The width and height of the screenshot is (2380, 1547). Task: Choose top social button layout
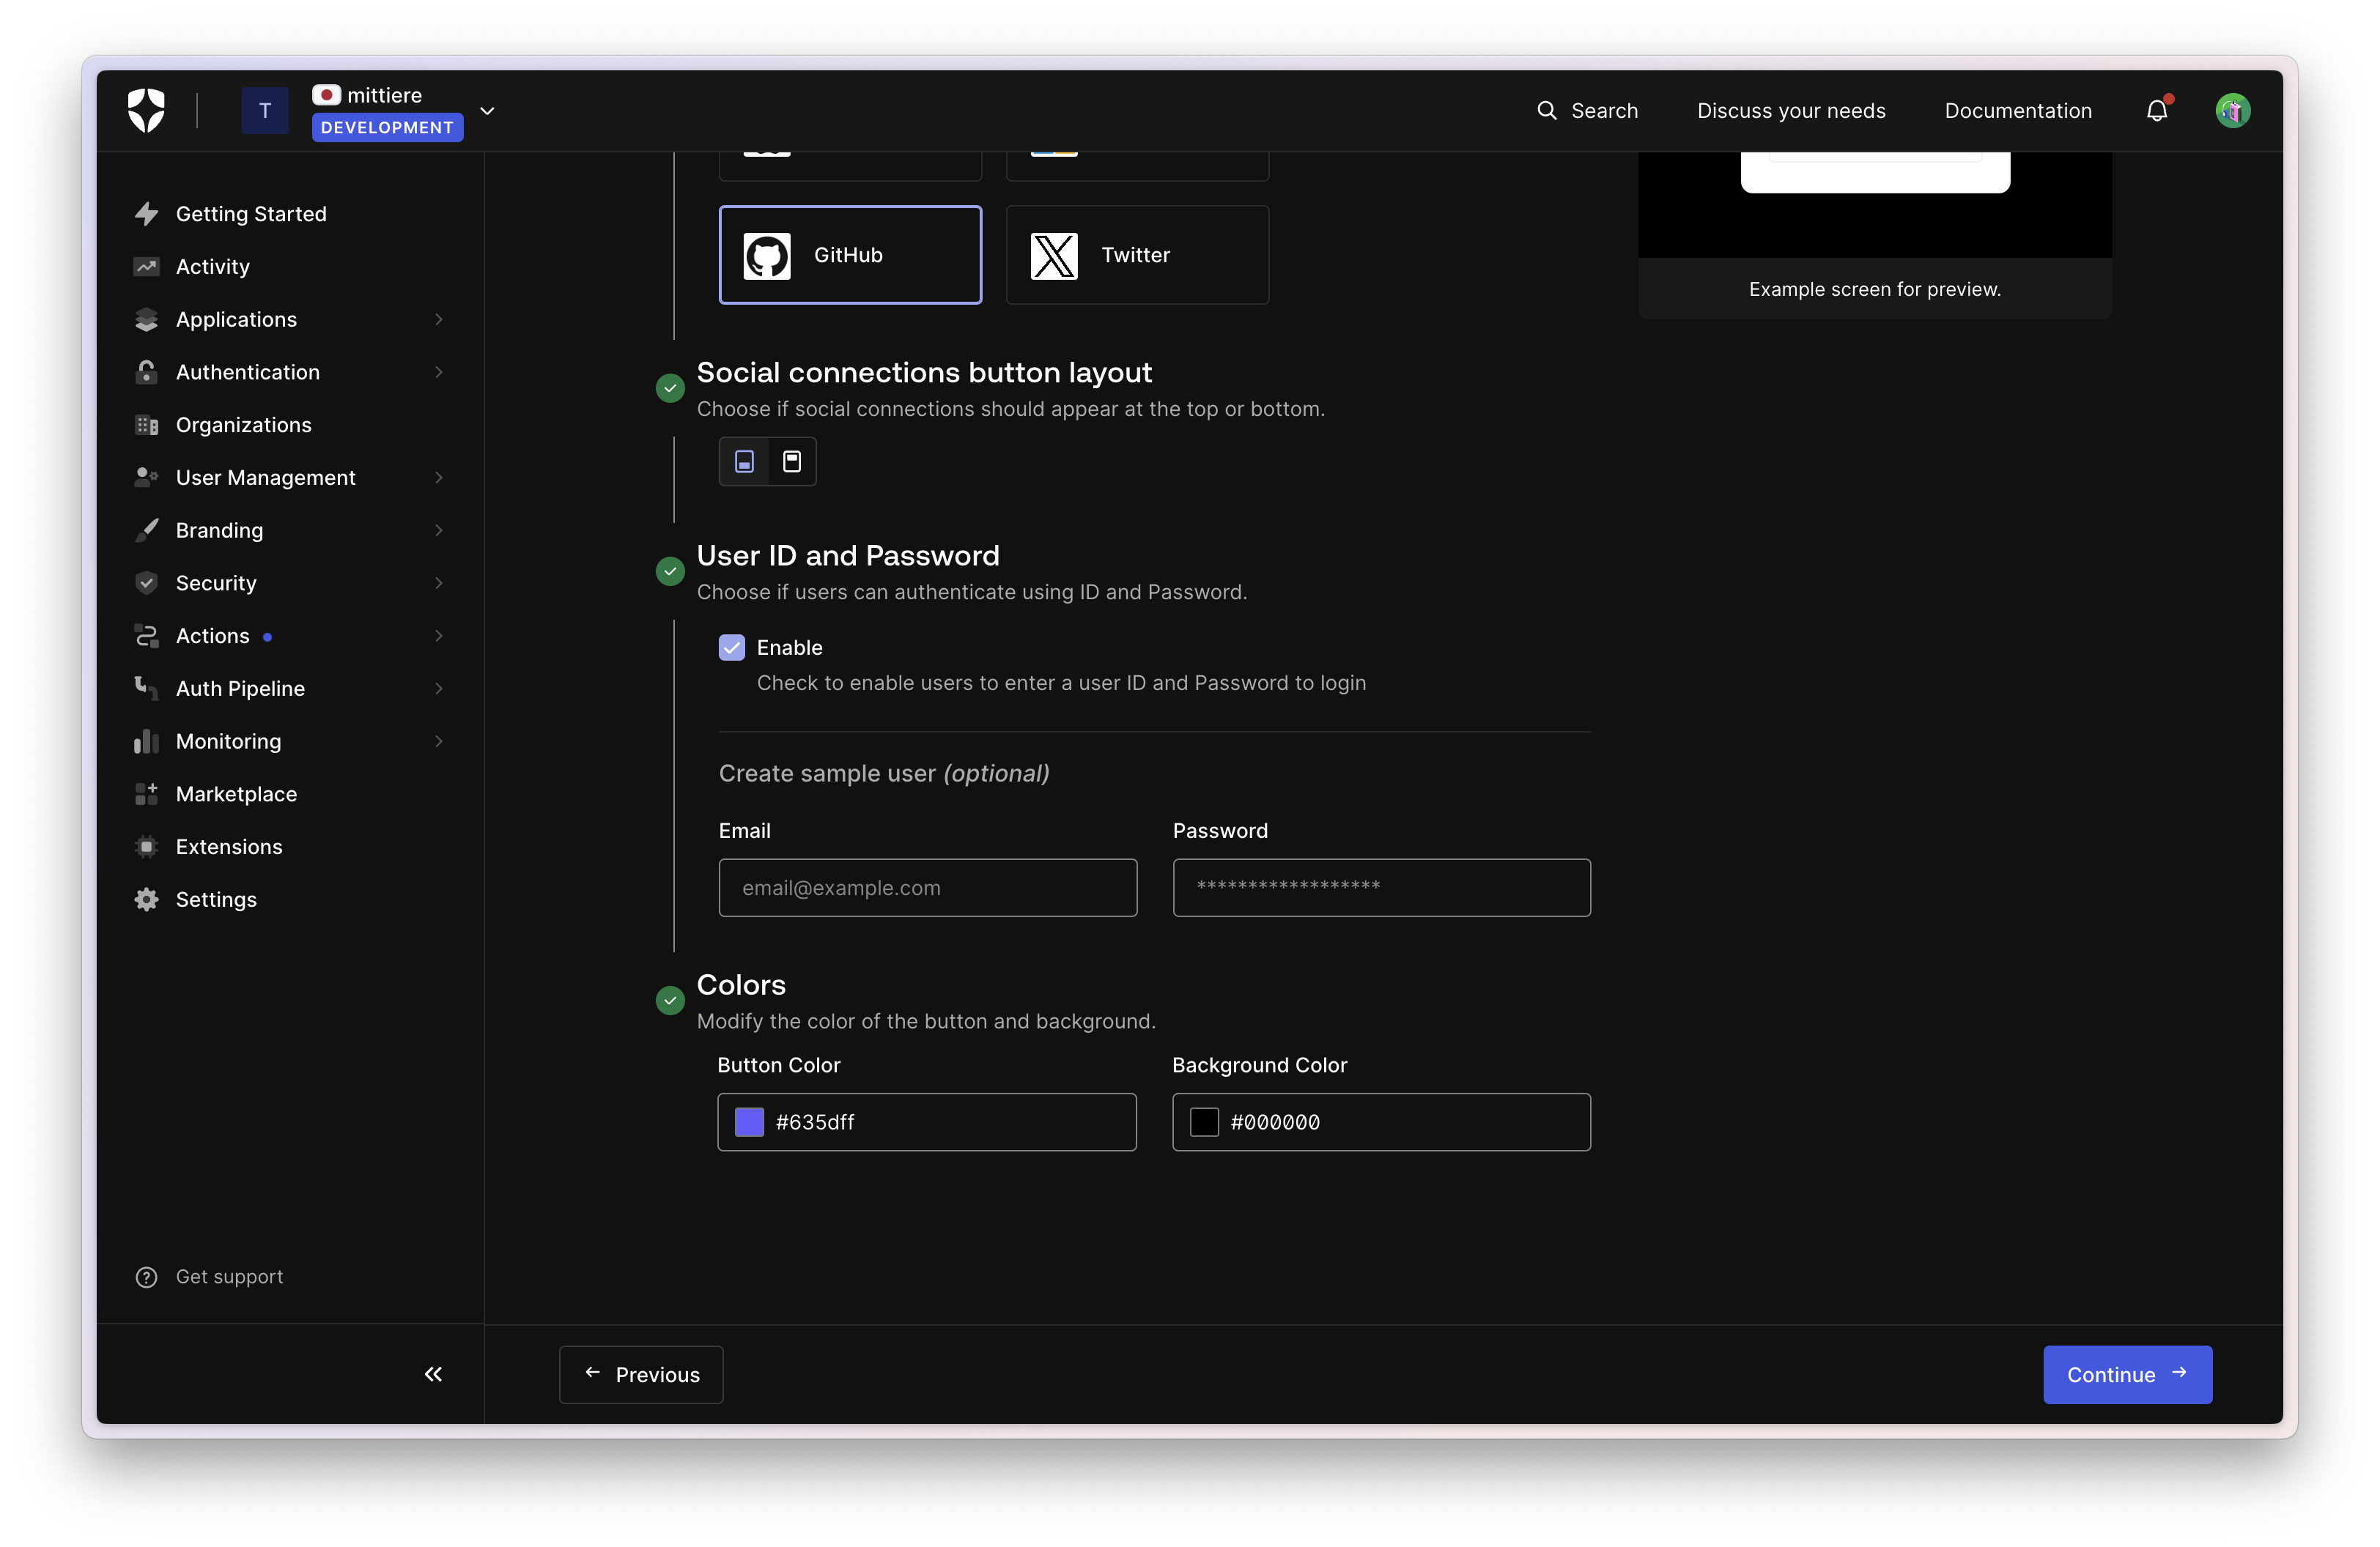pos(792,461)
